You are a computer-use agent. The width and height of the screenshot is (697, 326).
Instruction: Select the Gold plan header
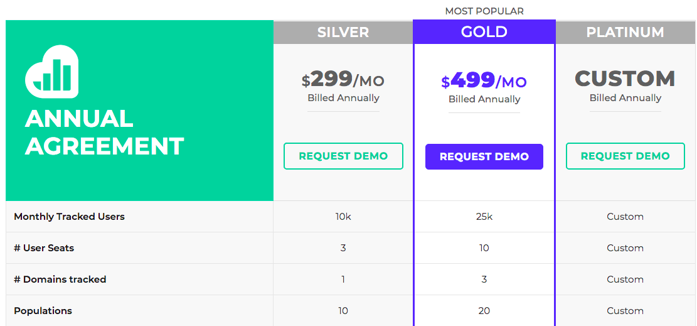(484, 33)
